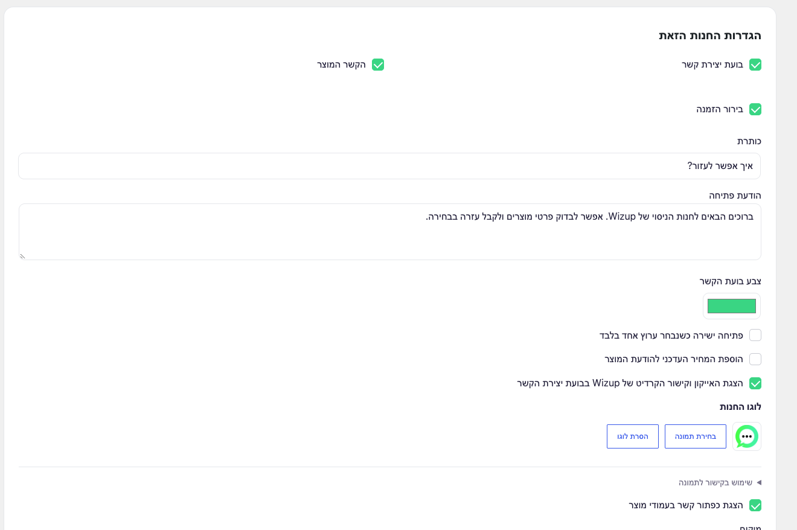Click the לוגו החנות heading
This screenshot has height=530, width=797.
740,407
